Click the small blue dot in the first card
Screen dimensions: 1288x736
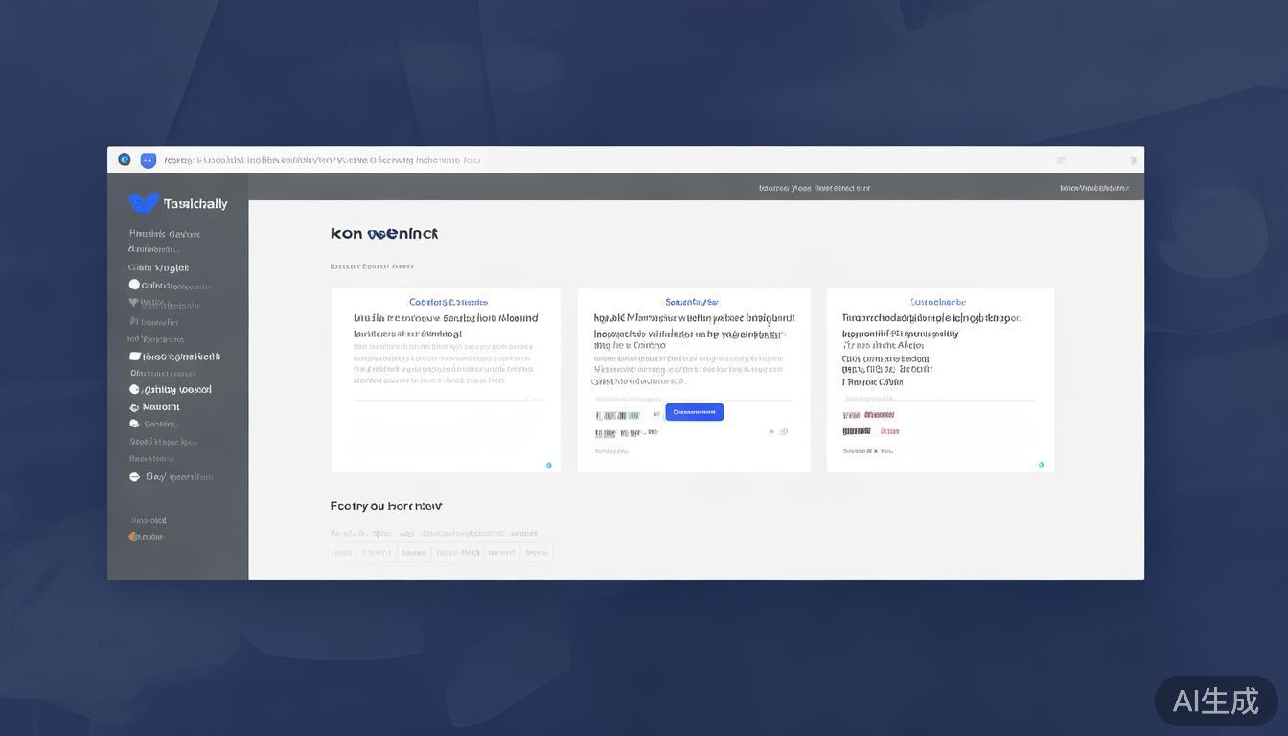point(548,465)
